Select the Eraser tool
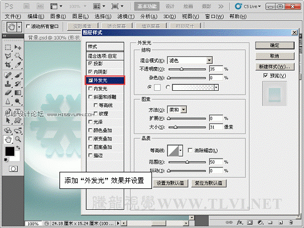 [8, 93]
